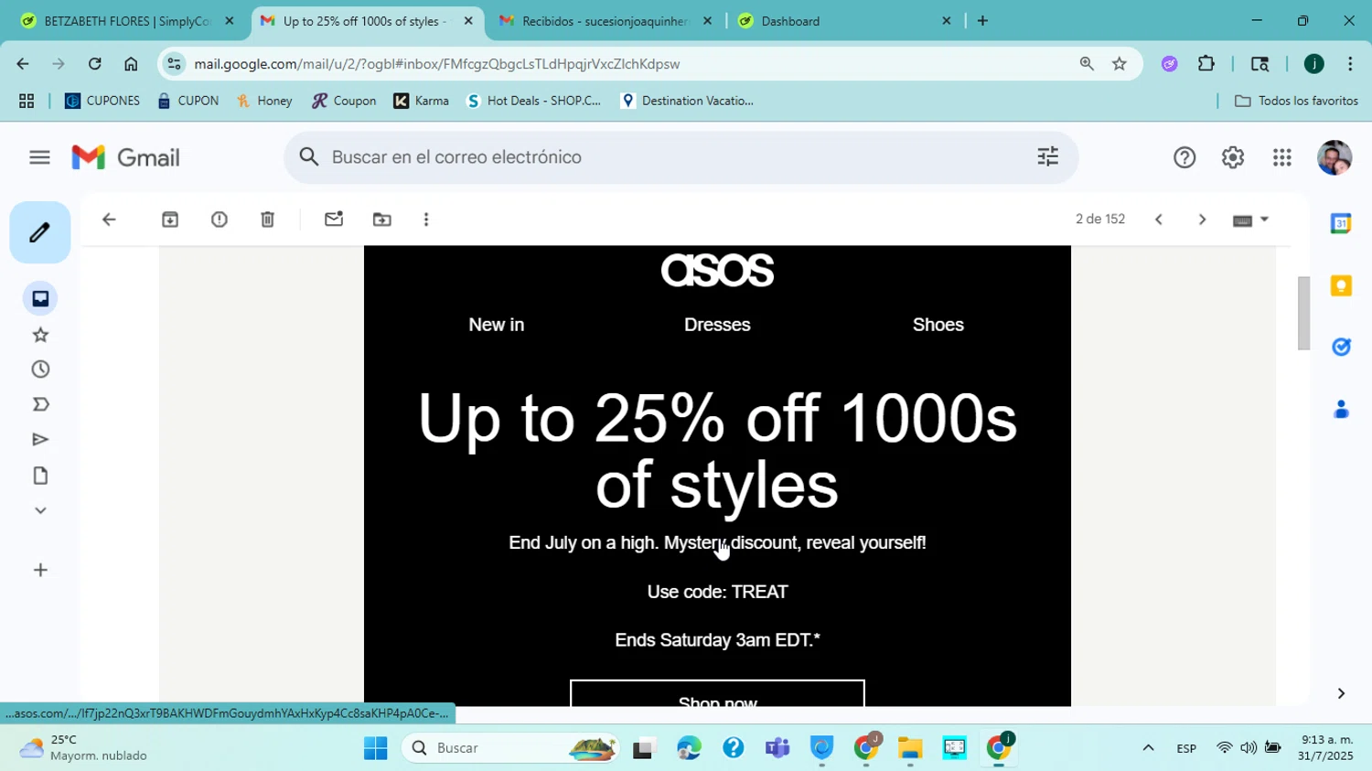Open the browser extensions puzzle icon
This screenshot has width=1372, height=771.
coord(1206,64)
